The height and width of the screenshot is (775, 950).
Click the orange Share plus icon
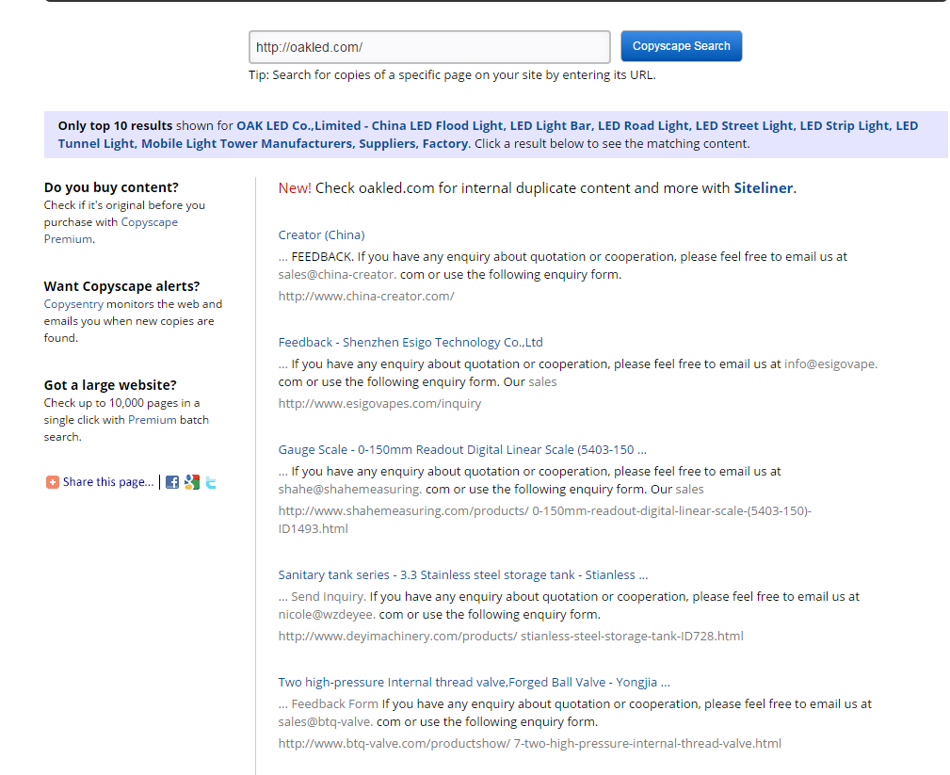(53, 482)
